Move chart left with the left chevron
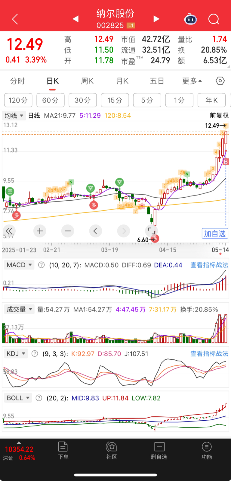The width and height of the screenshot is (231, 481). click(95, 231)
